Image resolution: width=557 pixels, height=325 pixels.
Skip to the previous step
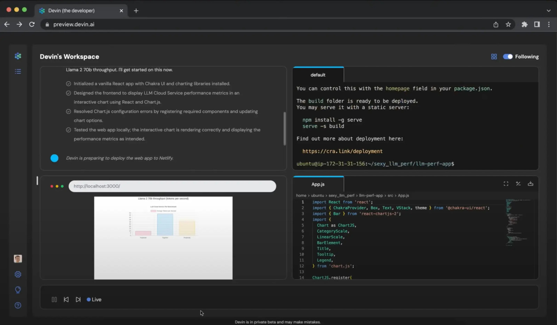point(66,299)
